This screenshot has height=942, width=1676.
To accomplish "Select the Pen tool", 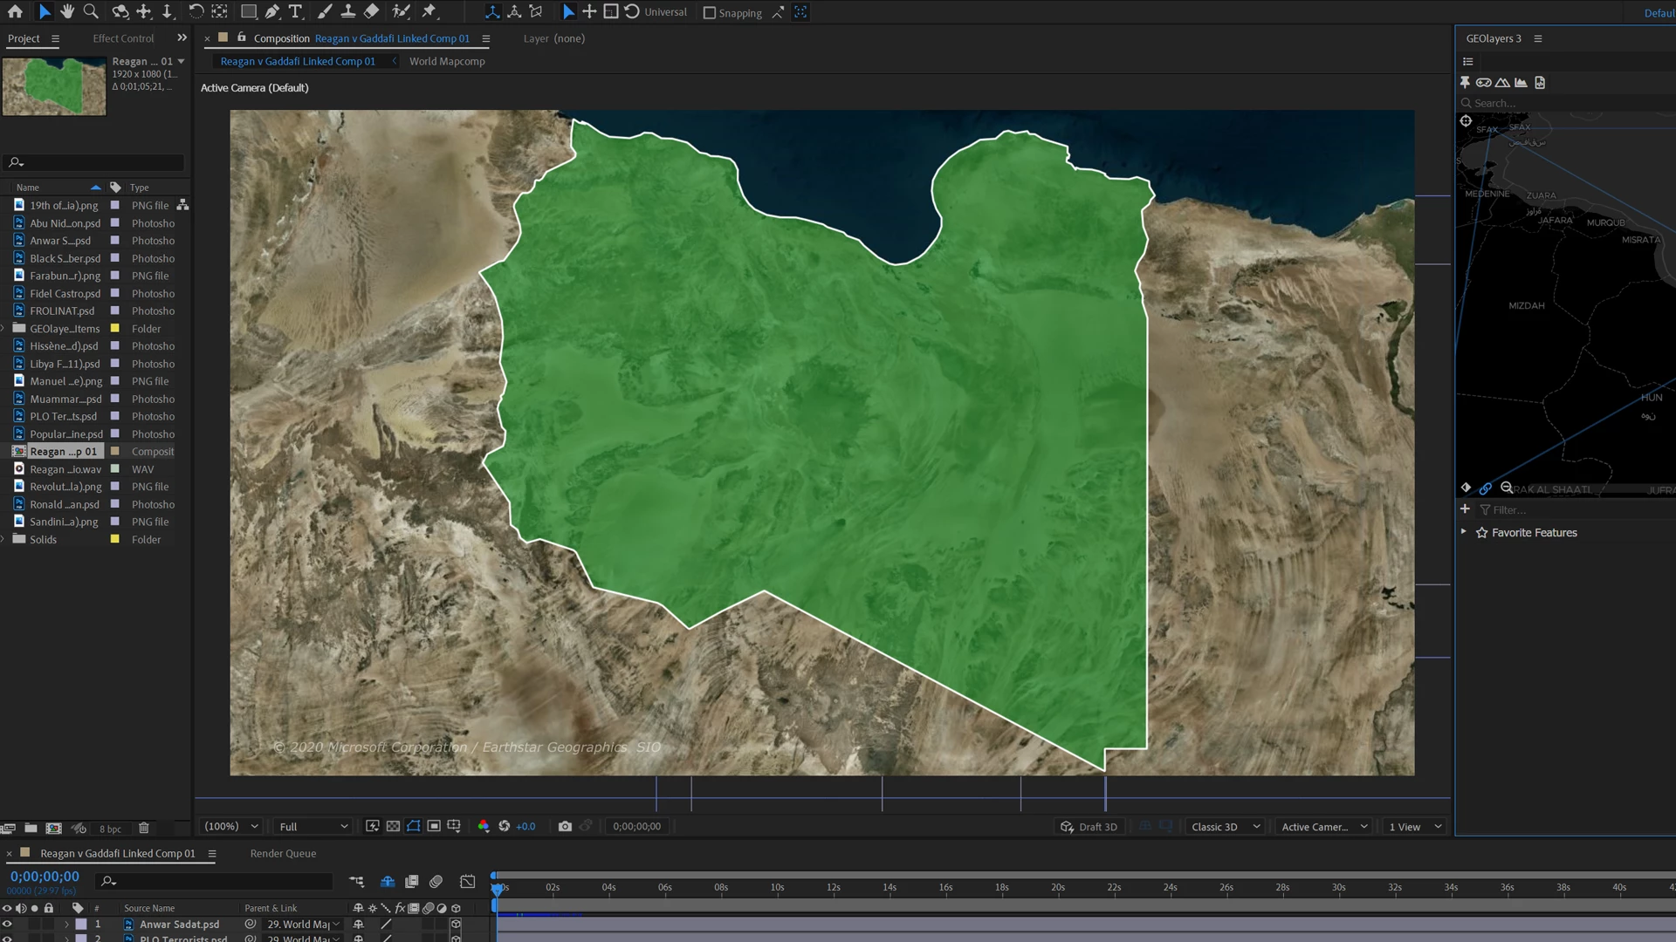I will pyautogui.click(x=272, y=11).
